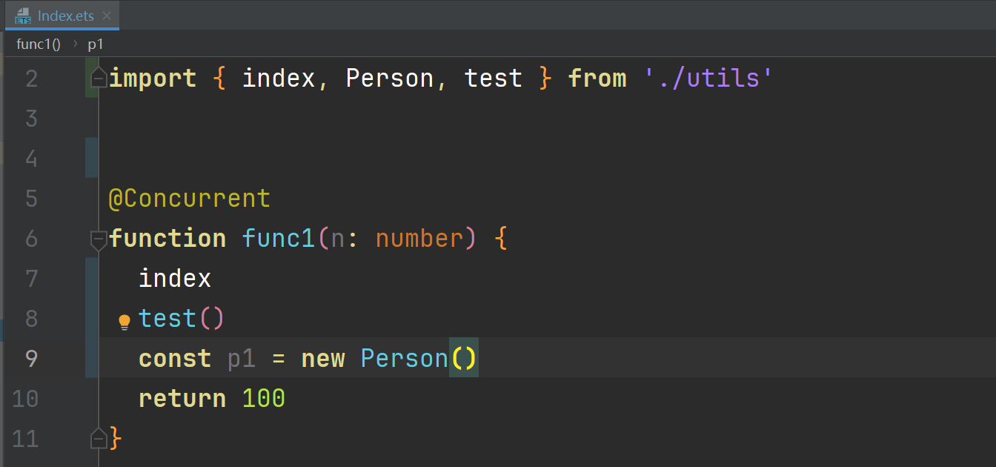Click the blue change marker on line 4
The image size is (996, 467).
91,159
